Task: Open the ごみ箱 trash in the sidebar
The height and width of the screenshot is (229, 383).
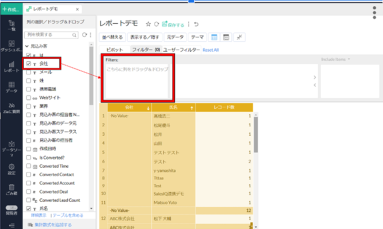Action: pos(11,189)
